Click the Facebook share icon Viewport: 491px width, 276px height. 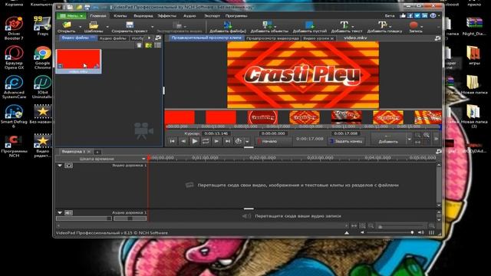(410, 15)
